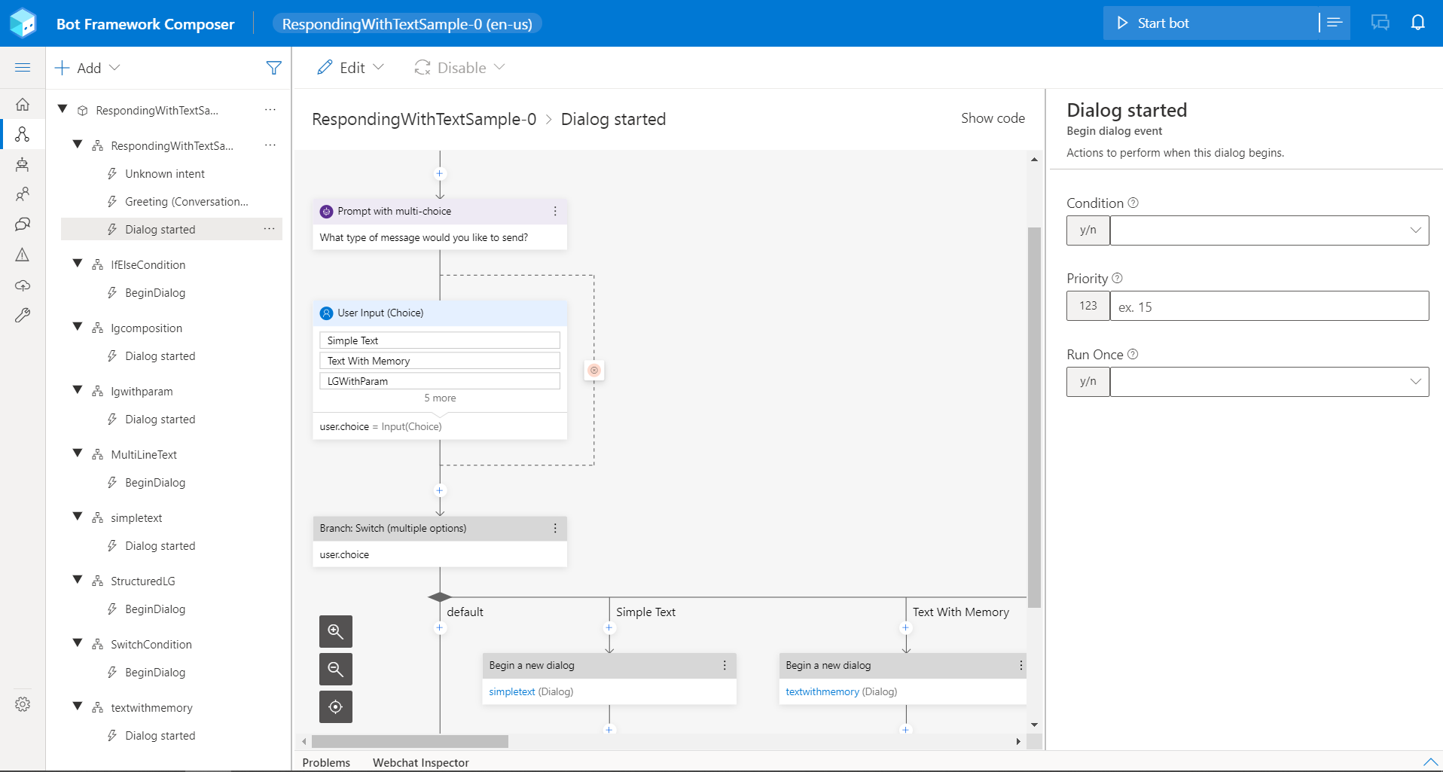This screenshot has height=772, width=1443.
Task: Open the wrench tool icon in sidebar
Action: tap(23, 316)
